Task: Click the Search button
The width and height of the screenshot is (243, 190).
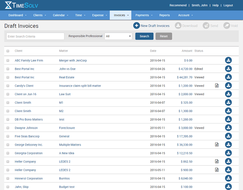Action: (144, 36)
